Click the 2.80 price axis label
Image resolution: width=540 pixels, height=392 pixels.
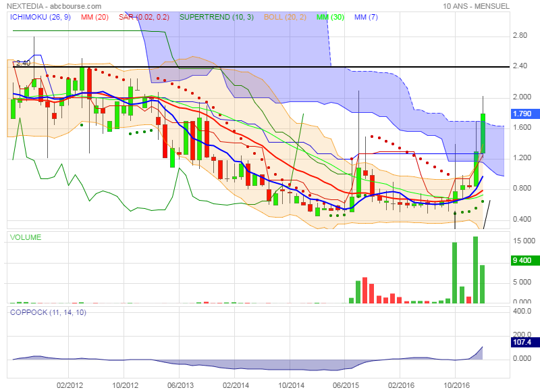click(520, 35)
